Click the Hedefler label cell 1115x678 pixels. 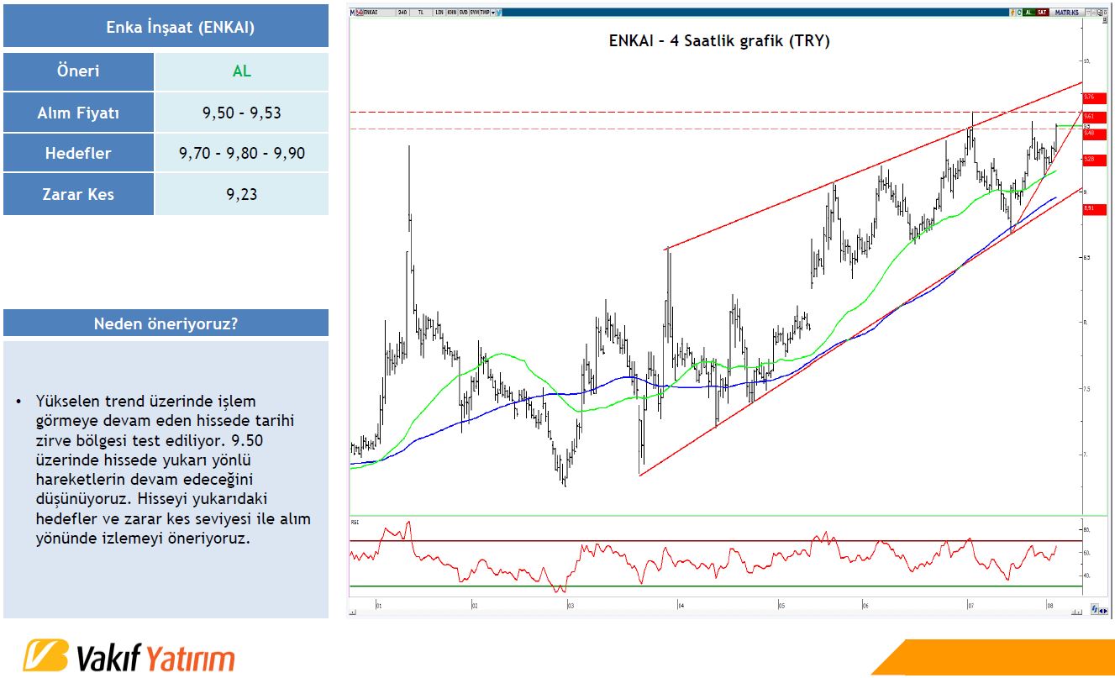click(78, 153)
